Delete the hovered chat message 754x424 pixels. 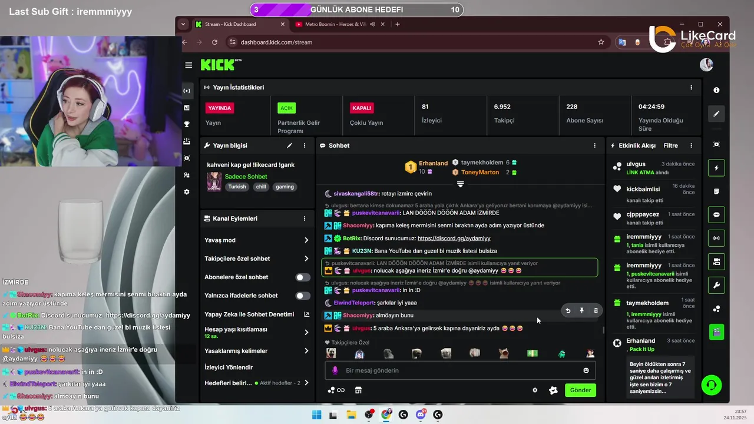point(596,310)
